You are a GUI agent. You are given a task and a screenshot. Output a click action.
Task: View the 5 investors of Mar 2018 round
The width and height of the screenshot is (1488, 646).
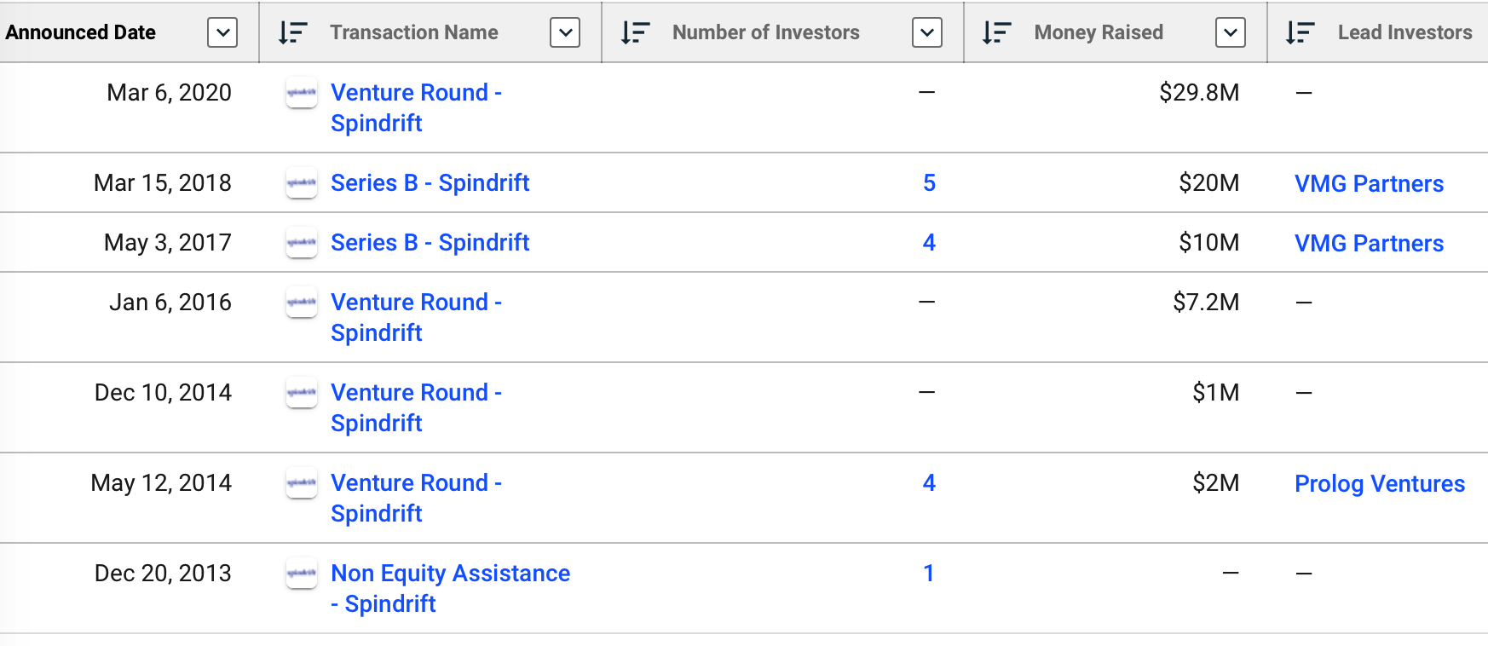pos(929,182)
